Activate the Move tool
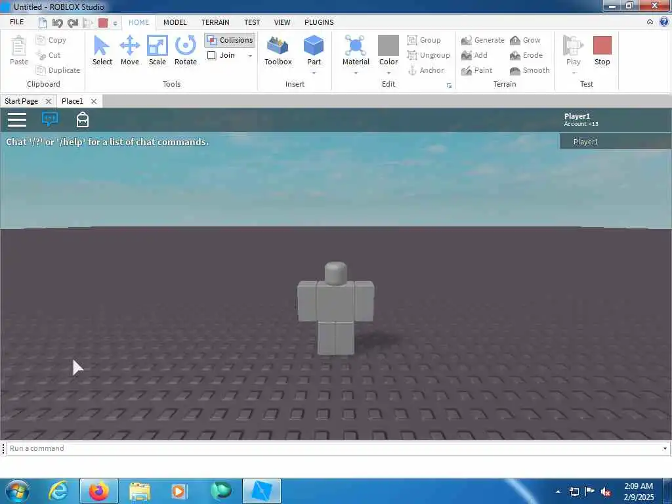The height and width of the screenshot is (504, 672). tap(130, 50)
